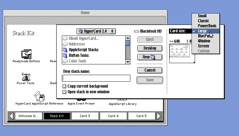
Task: Select Button Tasks in file list
Action: pos(94,55)
